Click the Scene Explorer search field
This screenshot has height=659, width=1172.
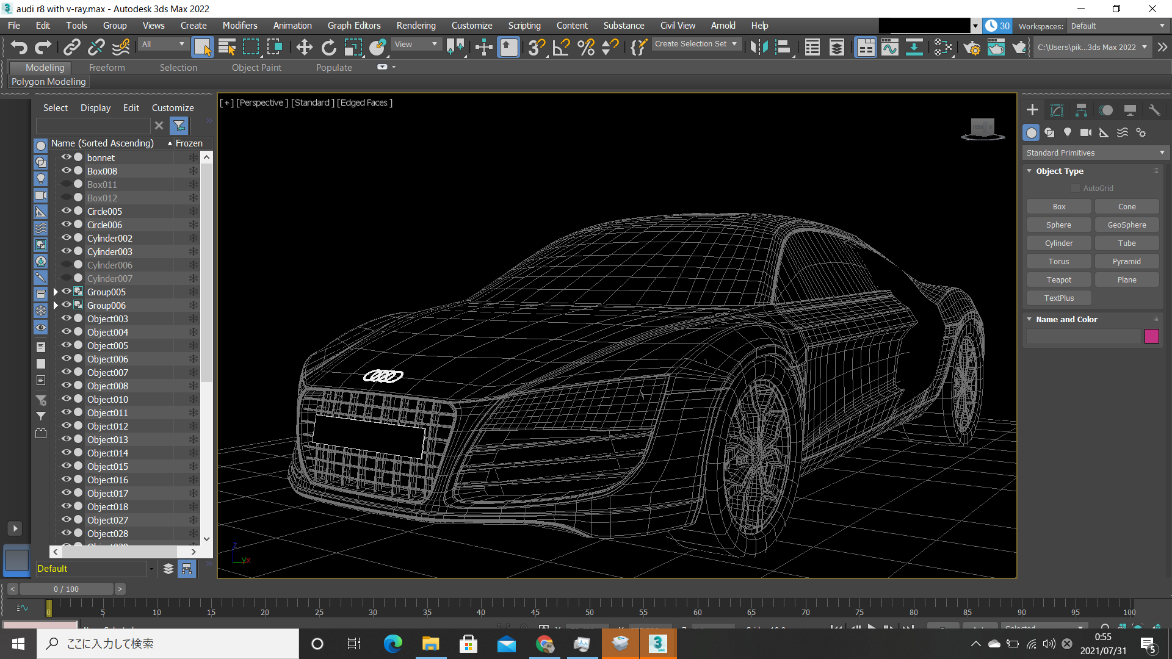[93, 126]
